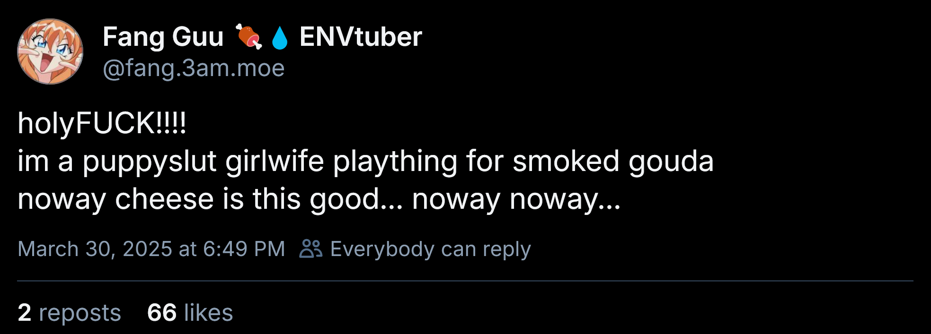This screenshot has width=931, height=334.
Task: Click the blue water droplet emoji
Action: pos(279,38)
